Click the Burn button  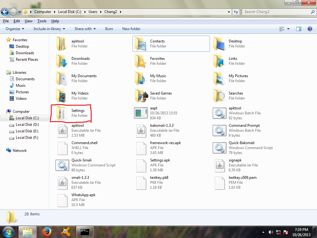(109, 29)
